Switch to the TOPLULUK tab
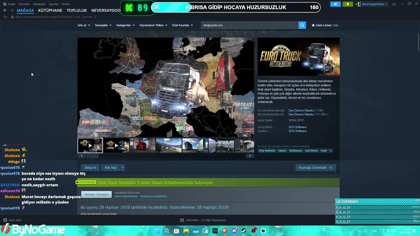Screen dimensions: 420x236 click(x=77, y=10)
